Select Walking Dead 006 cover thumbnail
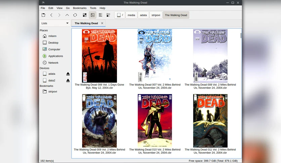The width and height of the screenshot is (281, 163). pyautogui.click(x=99, y=56)
